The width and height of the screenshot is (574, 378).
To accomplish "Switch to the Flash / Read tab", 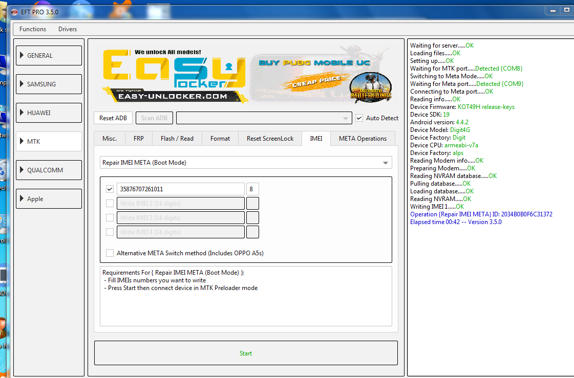I will (x=177, y=139).
